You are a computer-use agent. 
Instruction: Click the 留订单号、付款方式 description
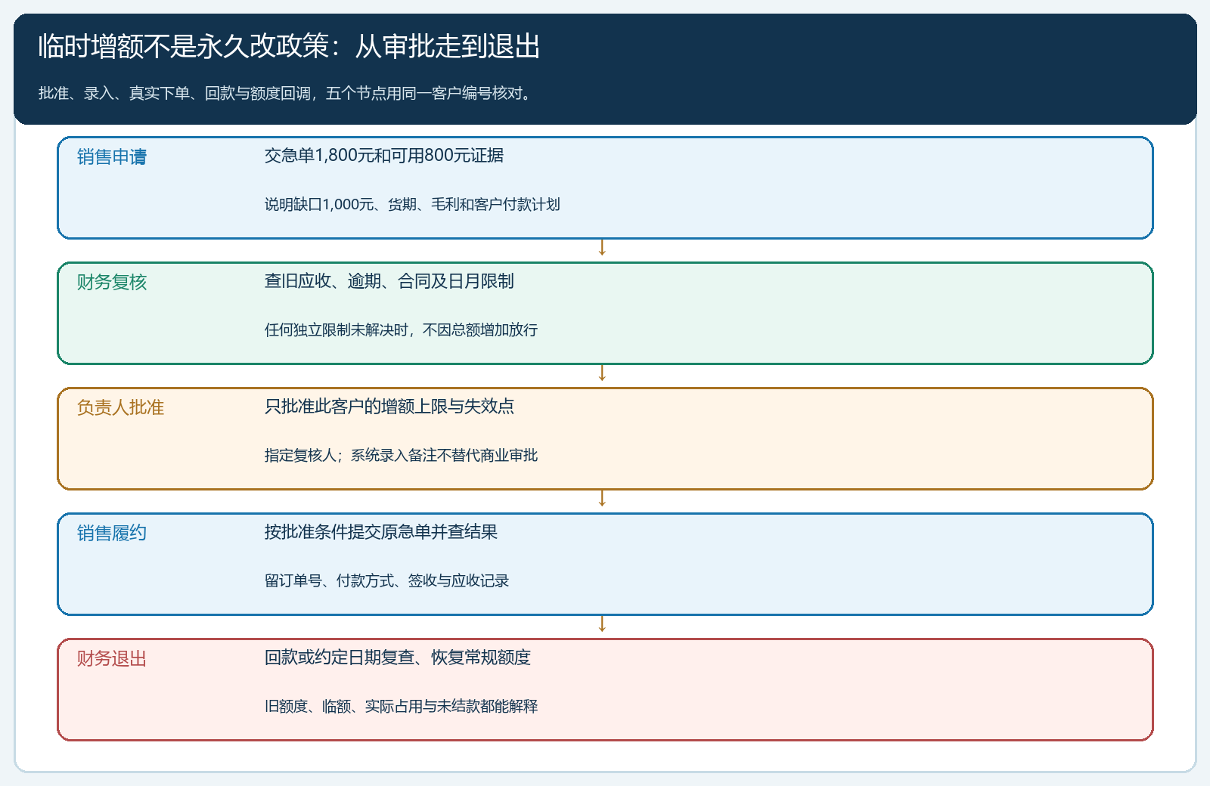(x=386, y=580)
